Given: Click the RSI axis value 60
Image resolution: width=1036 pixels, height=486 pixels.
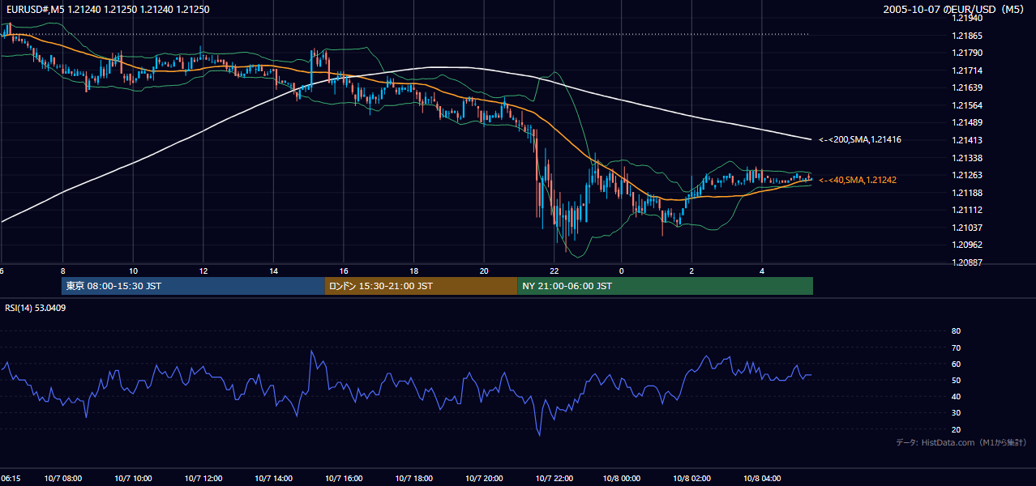Looking at the screenshot, I should point(956,364).
